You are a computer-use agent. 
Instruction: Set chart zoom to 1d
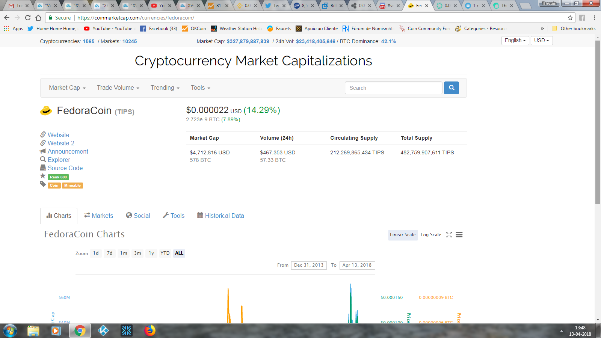point(96,253)
